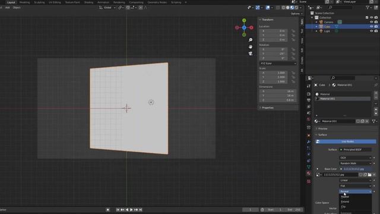The width and height of the screenshot is (380, 214).
Task: Click the Use Nodes button
Action: click(x=346, y=141)
